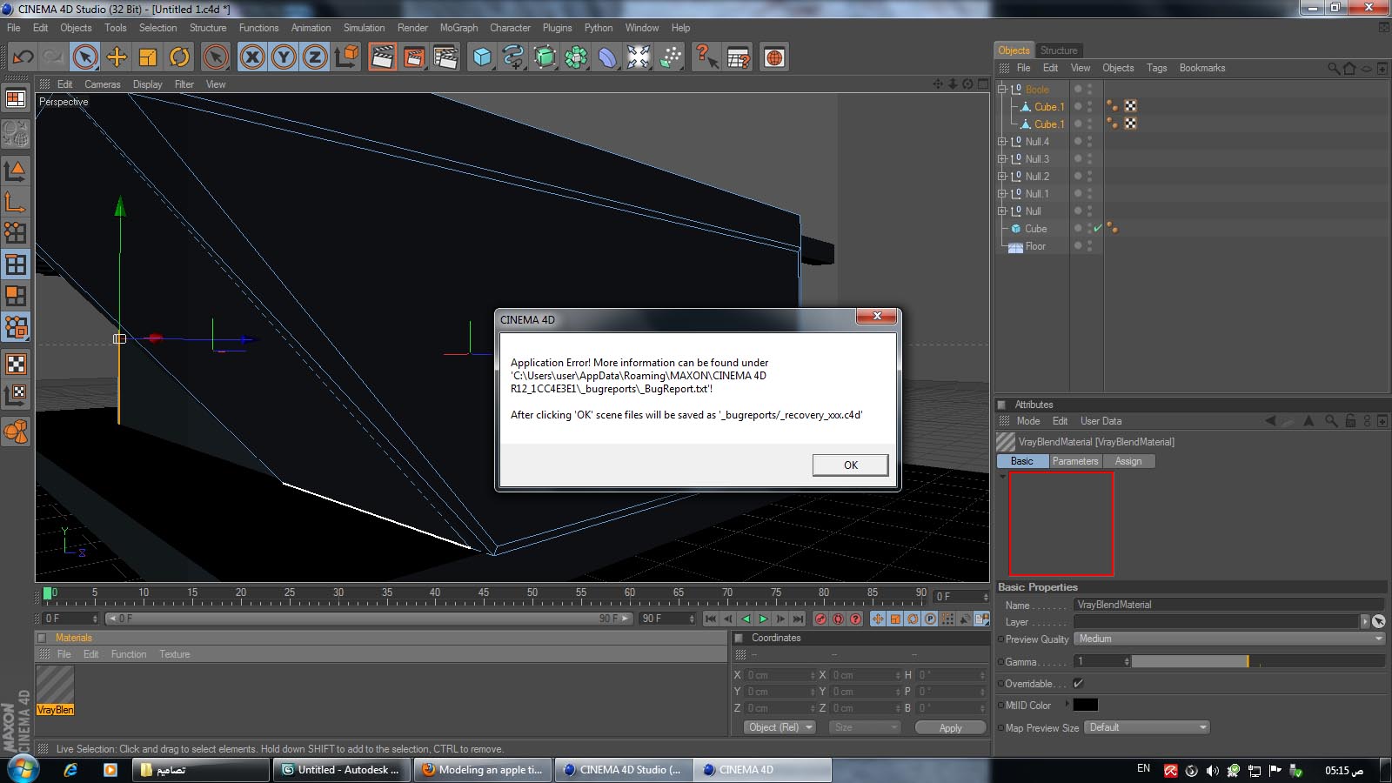Click the Record Keyframe red icon

pos(820,619)
